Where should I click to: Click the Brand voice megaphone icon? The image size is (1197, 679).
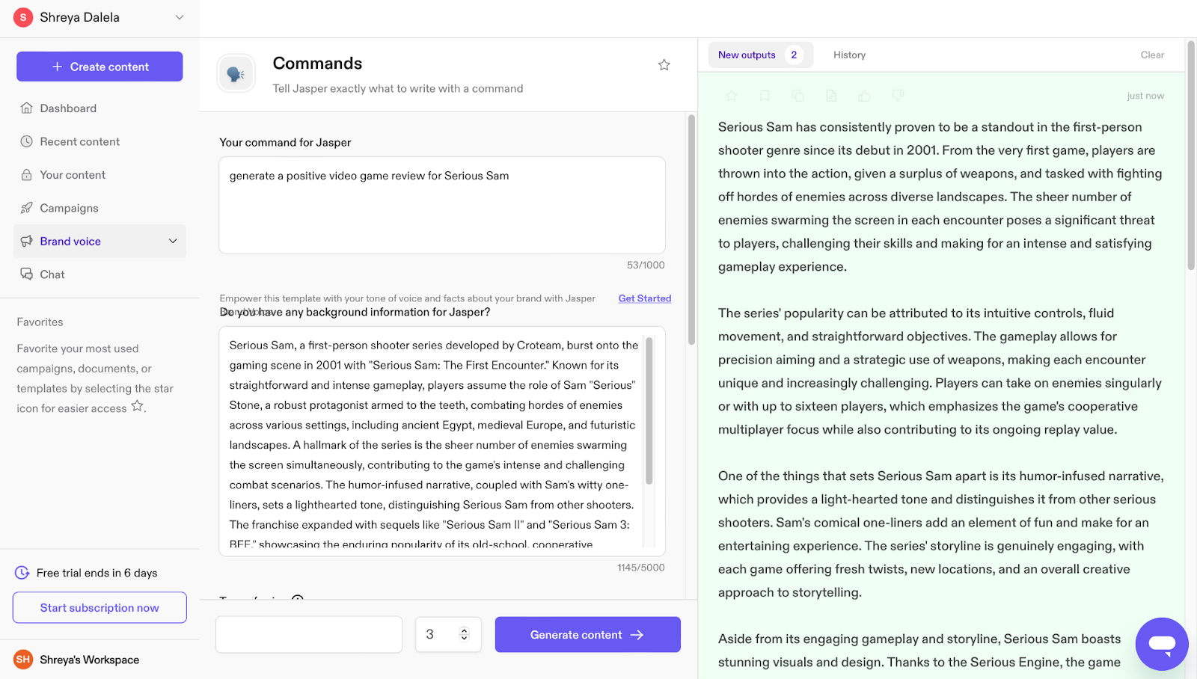tap(26, 241)
